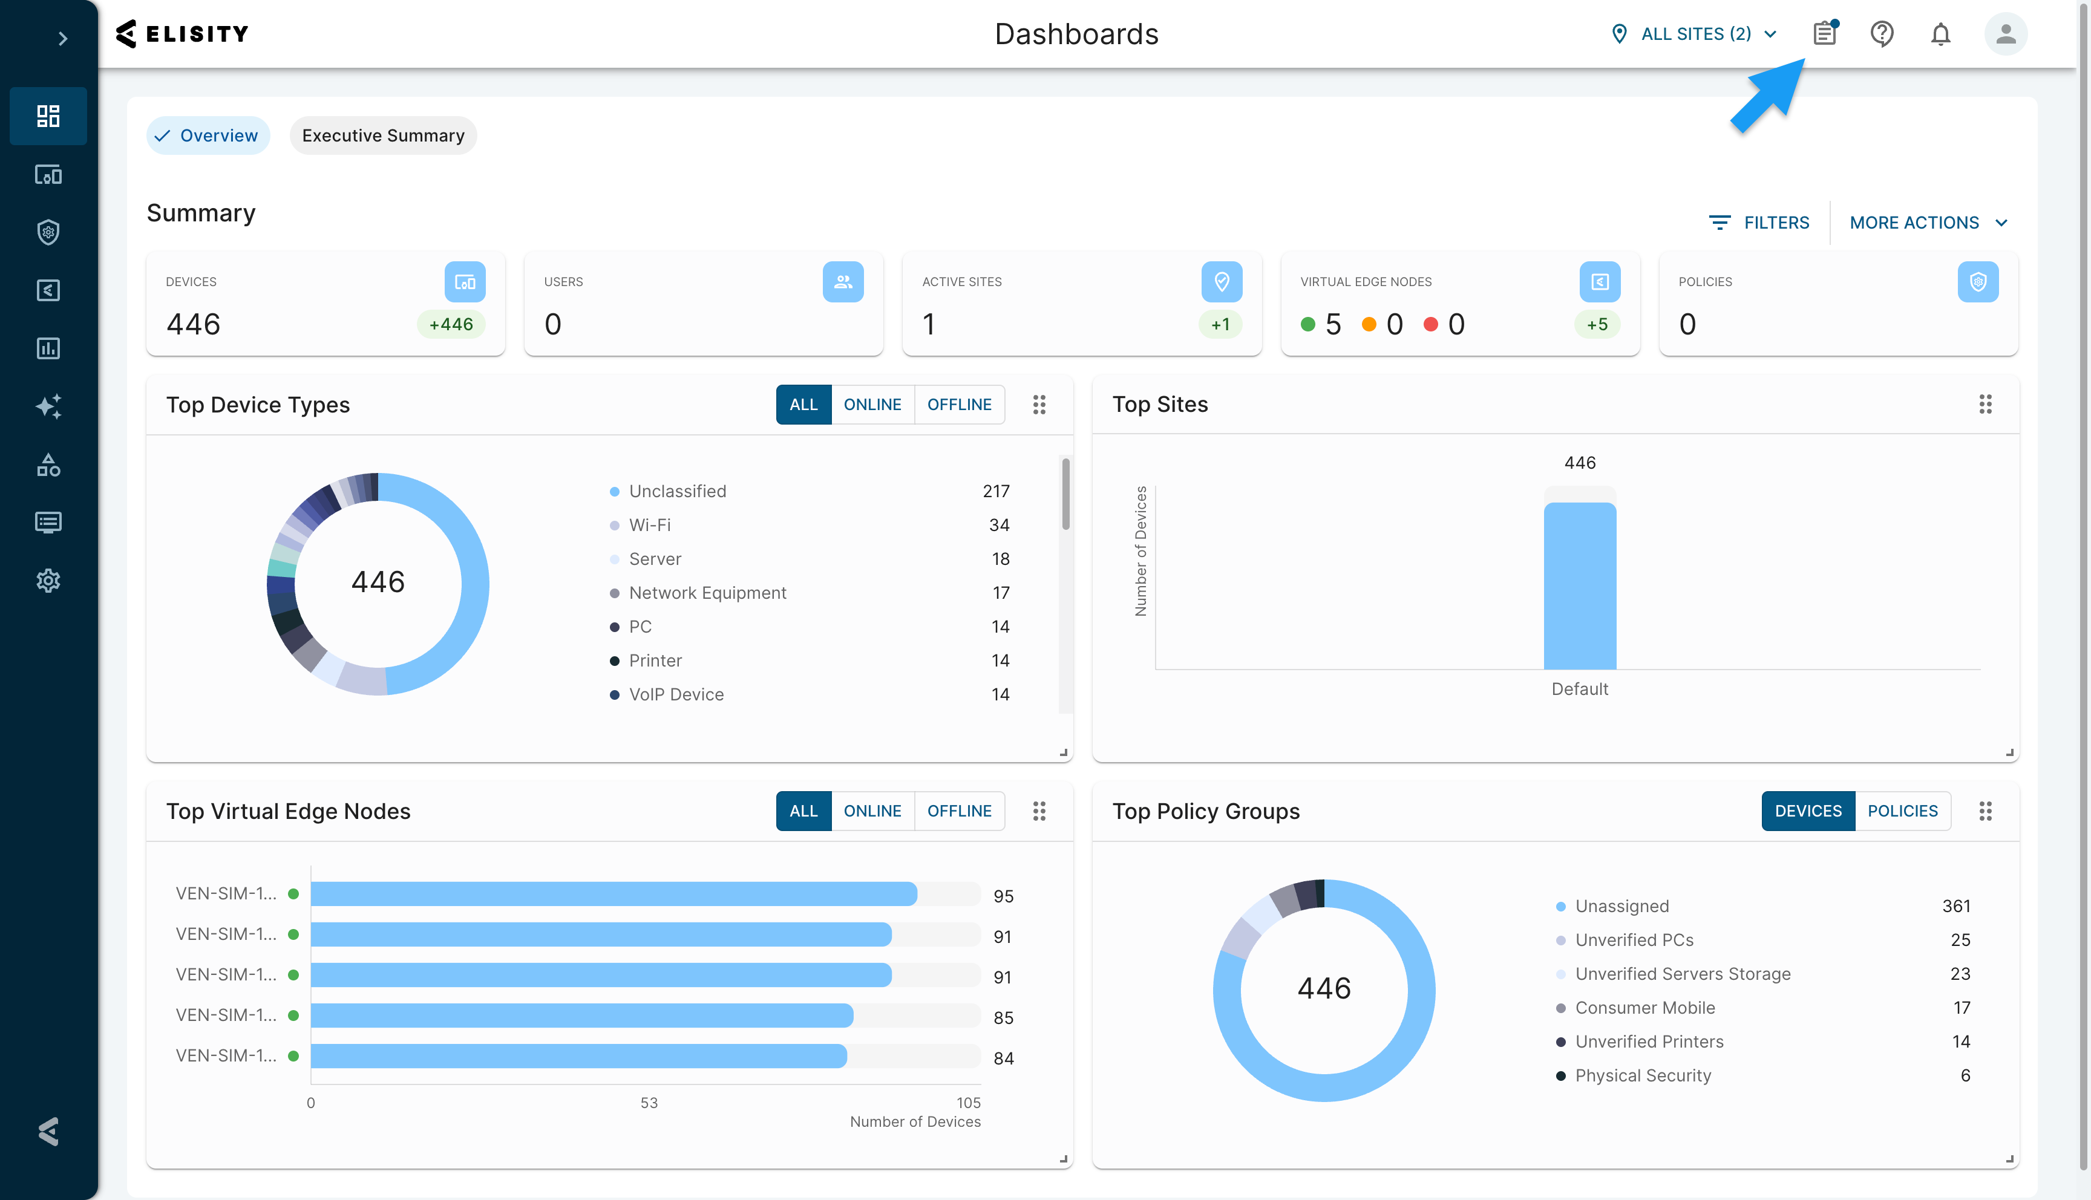
Task: Click the help question mark icon
Action: [x=1882, y=34]
